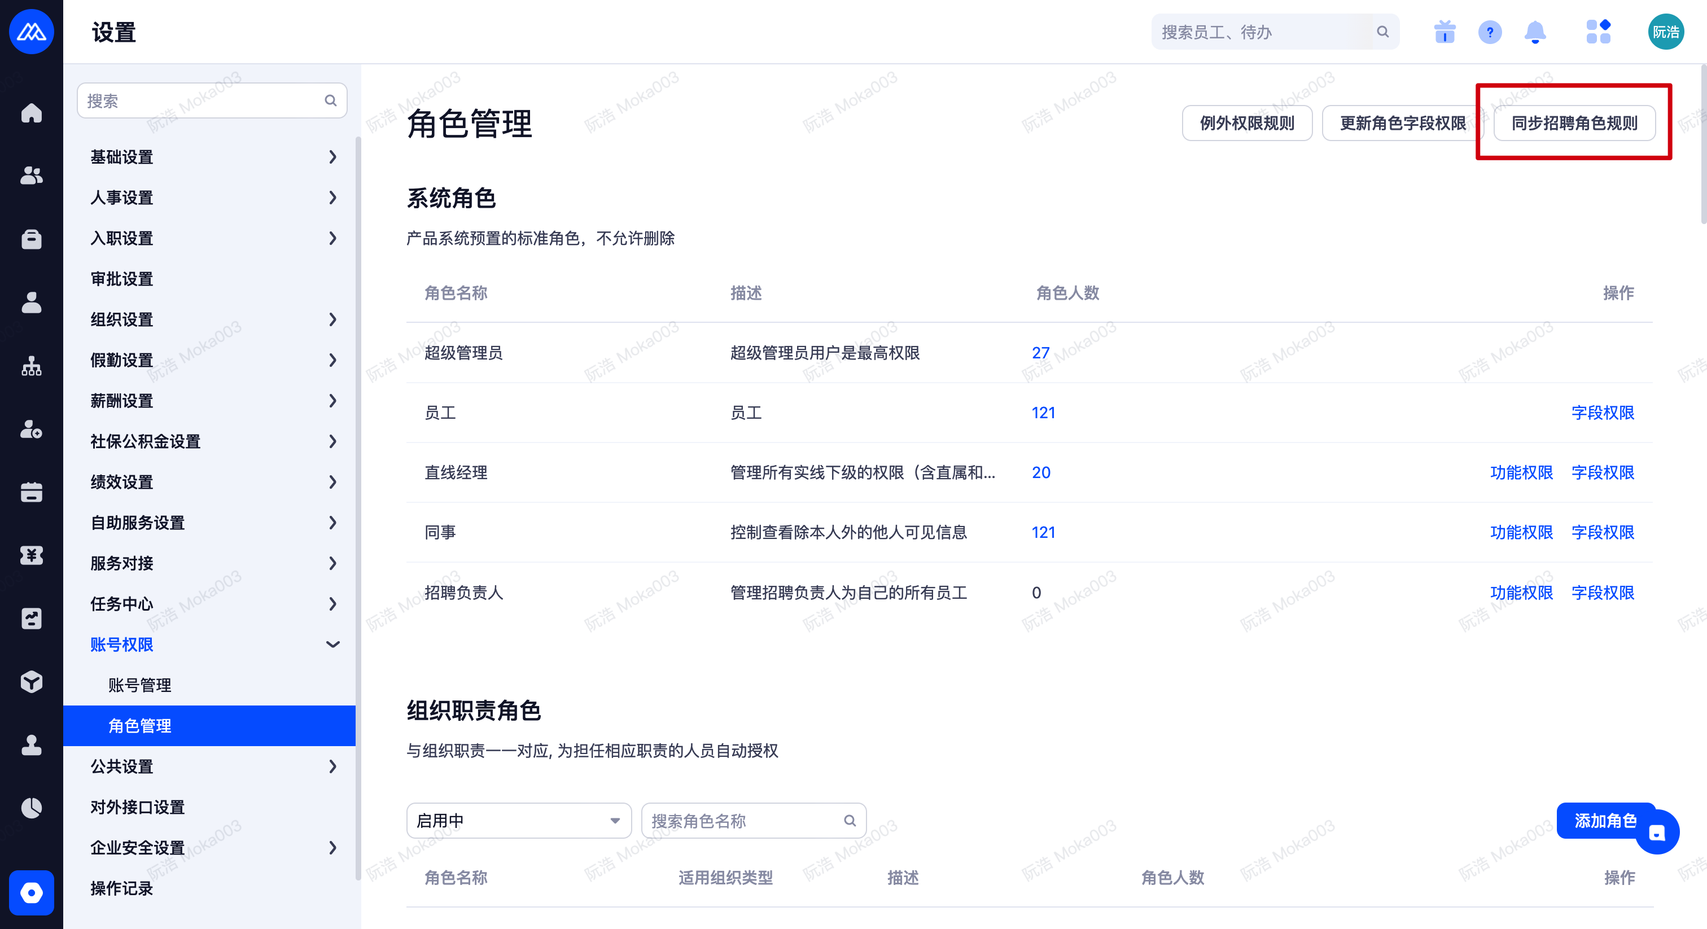The image size is (1707, 929).
Task: Click the yen salary sidebar icon
Action: pos(31,555)
